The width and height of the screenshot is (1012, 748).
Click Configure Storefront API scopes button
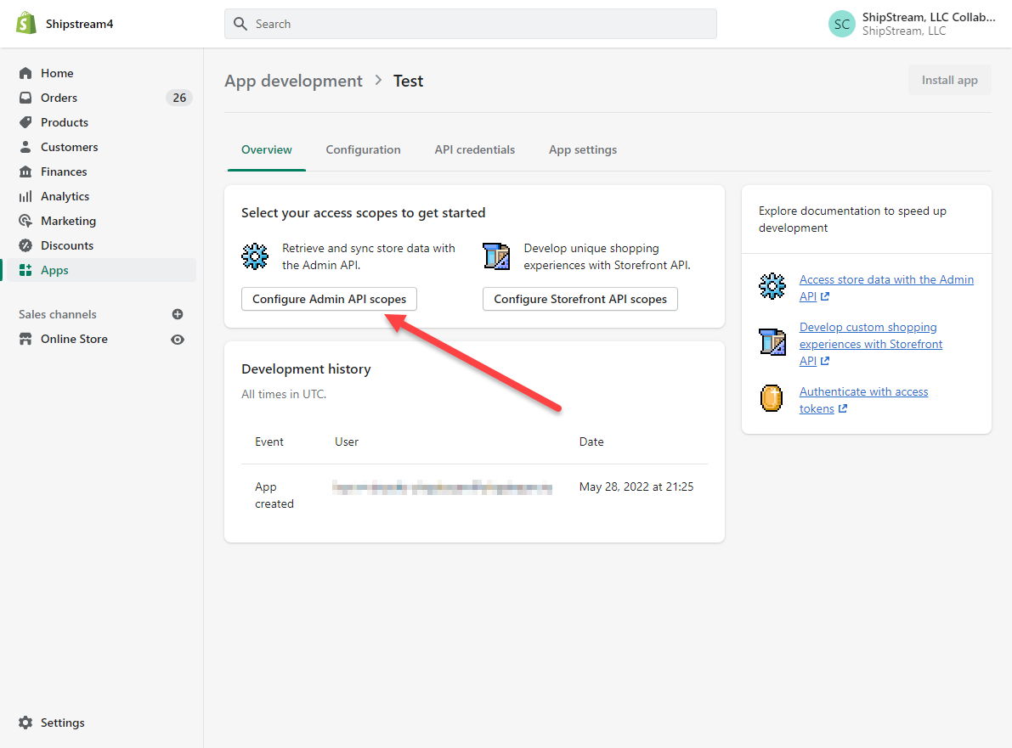[x=579, y=299]
